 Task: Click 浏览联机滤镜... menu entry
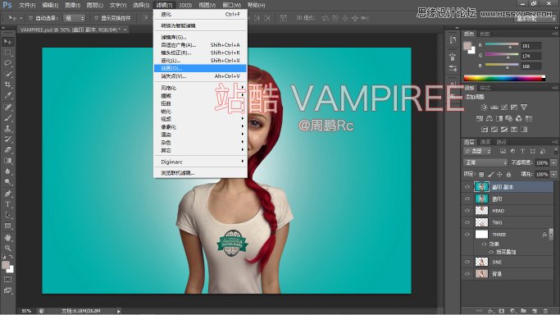coord(200,173)
